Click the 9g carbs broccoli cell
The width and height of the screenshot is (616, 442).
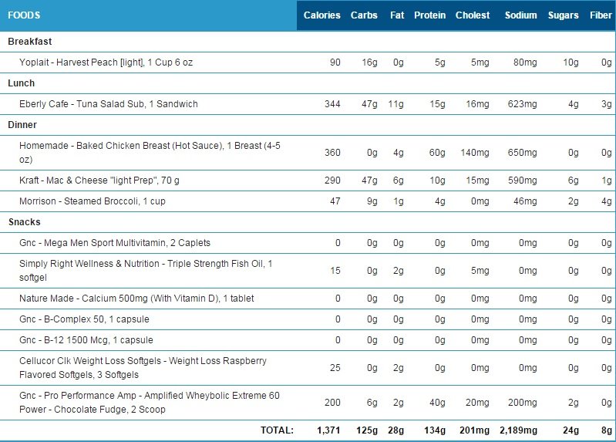(372, 201)
